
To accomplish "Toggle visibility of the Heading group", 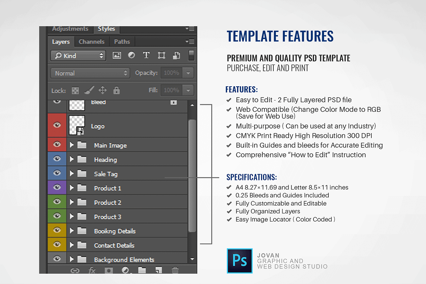I will [57, 159].
